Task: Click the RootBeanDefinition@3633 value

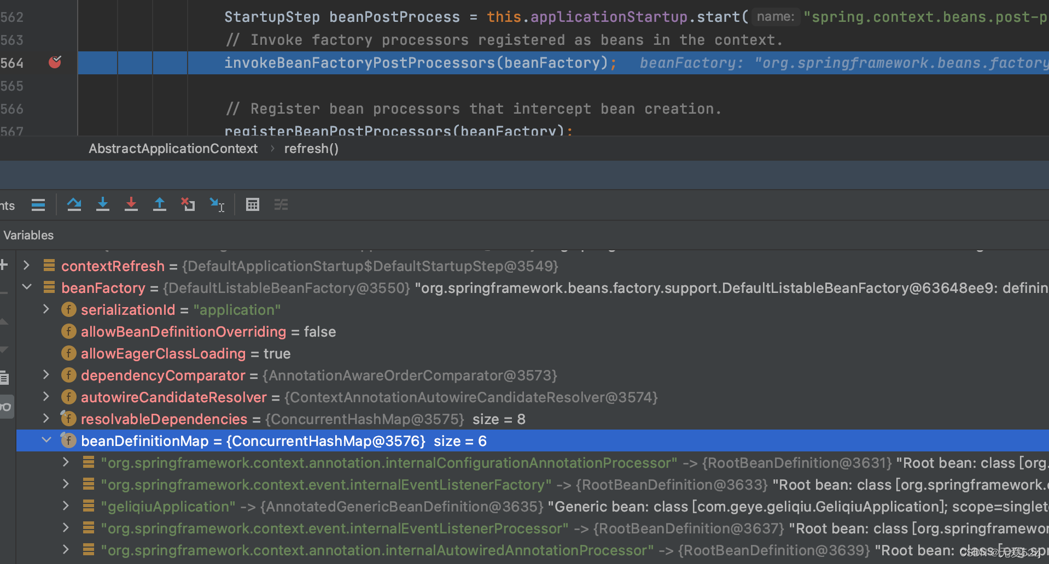Action: pos(672,485)
